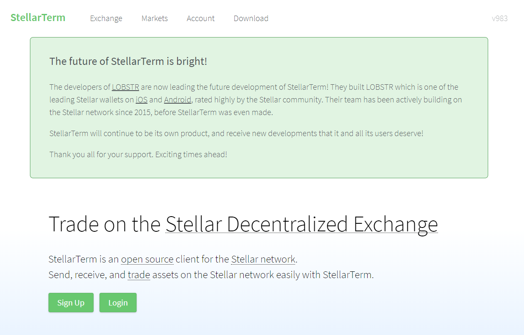This screenshot has width=524, height=335.
Task: Click the "Send, receive, and" description text
Action: (x=87, y=275)
